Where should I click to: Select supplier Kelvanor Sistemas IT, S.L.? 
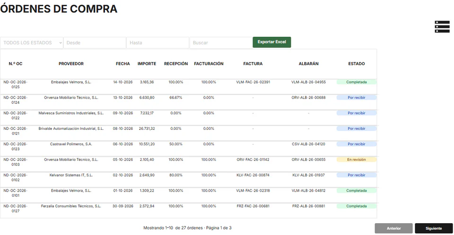(x=71, y=175)
